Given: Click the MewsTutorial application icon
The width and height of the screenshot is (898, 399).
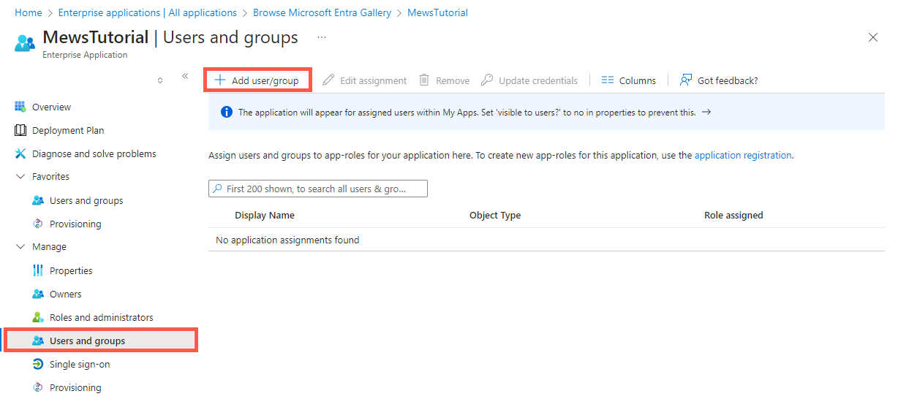Looking at the screenshot, I should pyautogui.click(x=25, y=42).
